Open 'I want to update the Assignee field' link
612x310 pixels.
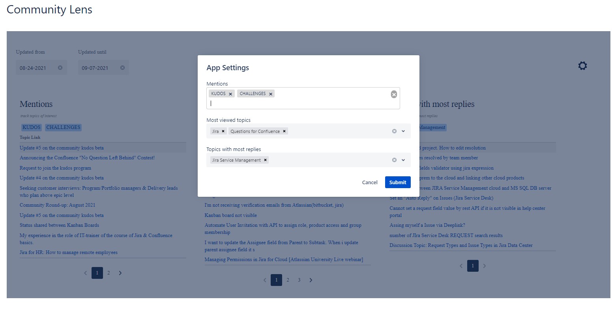click(281, 246)
